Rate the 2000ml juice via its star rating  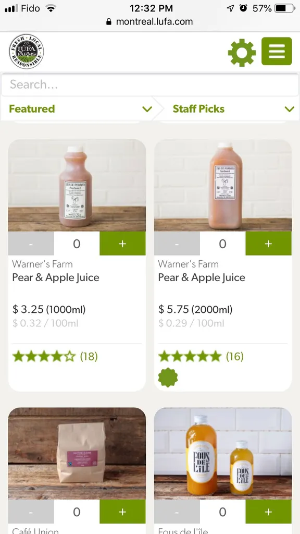[x=189, y=356]
